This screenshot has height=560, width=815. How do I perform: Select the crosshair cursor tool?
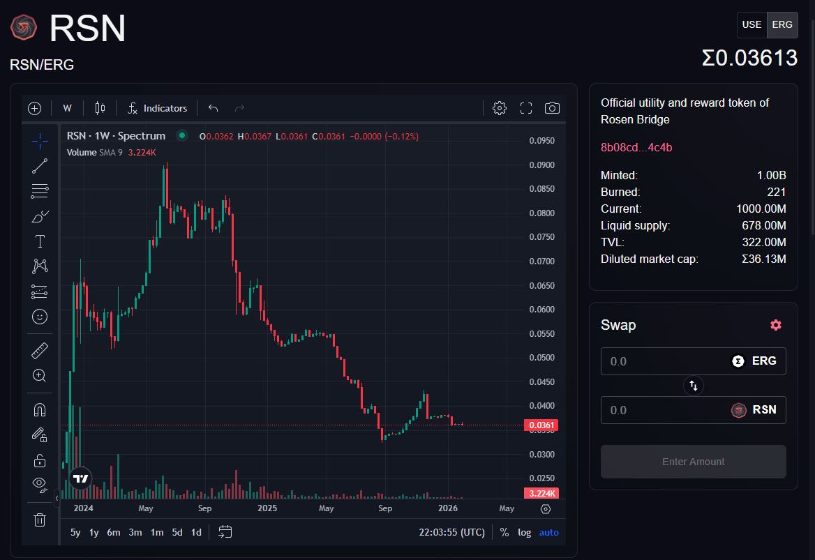coord(40,142)
